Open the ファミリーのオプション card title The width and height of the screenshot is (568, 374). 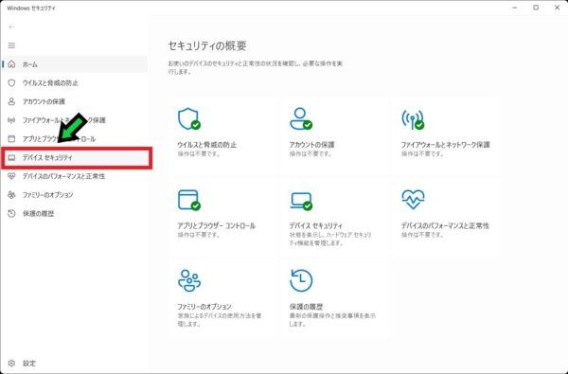tap(204, 307)
